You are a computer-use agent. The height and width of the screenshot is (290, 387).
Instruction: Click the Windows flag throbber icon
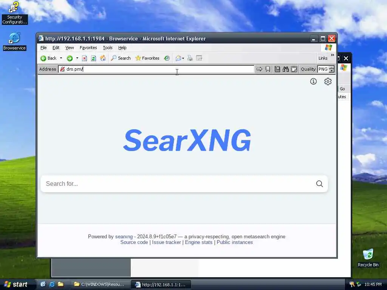pos(328,47)
